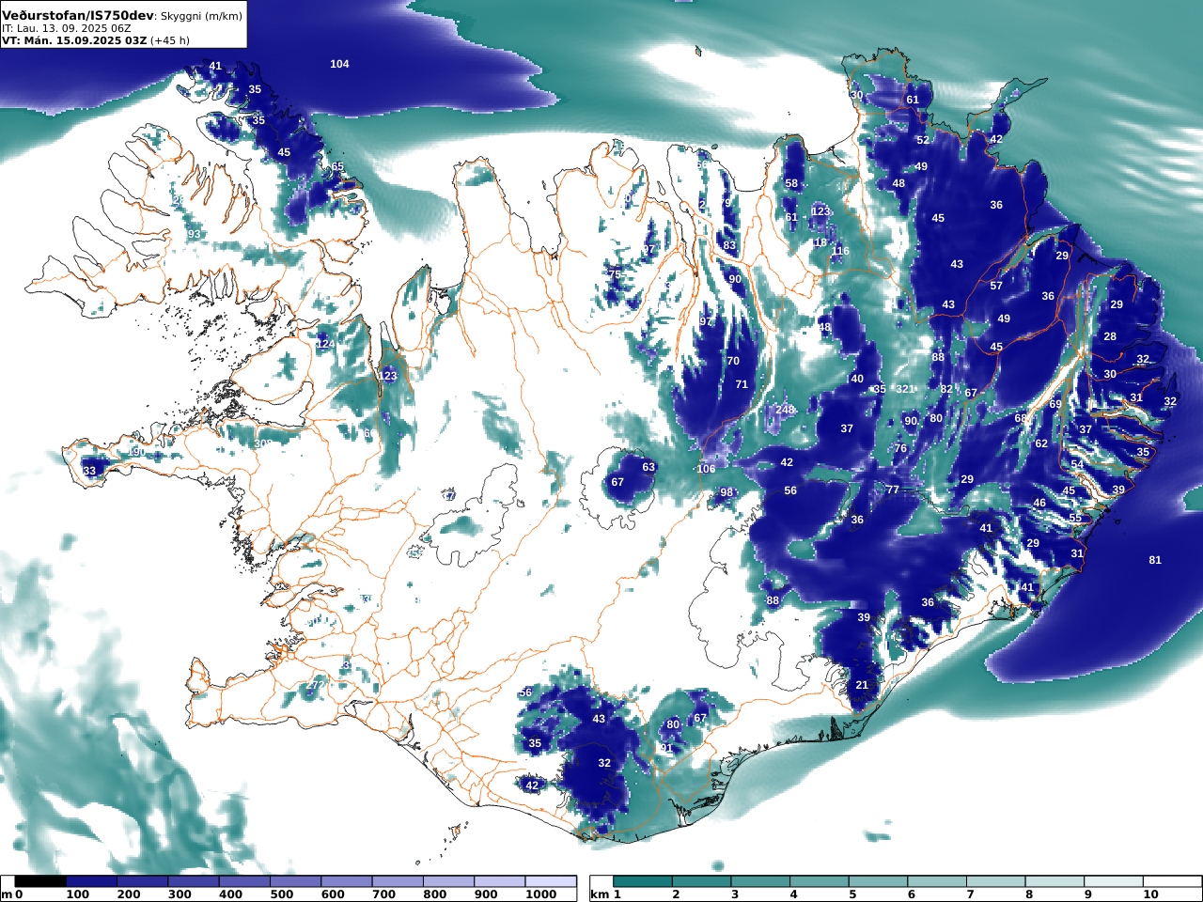Click the 321 visibility value
The image size is (1203, 902).
click(905, 389)
